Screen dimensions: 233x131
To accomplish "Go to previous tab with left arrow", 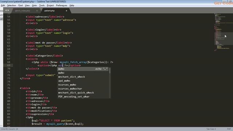I will [x=6, y=11].
